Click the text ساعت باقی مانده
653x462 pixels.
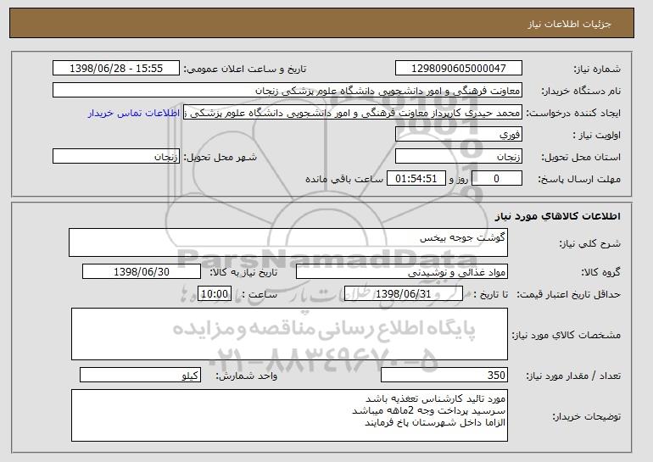click(344, 179)
